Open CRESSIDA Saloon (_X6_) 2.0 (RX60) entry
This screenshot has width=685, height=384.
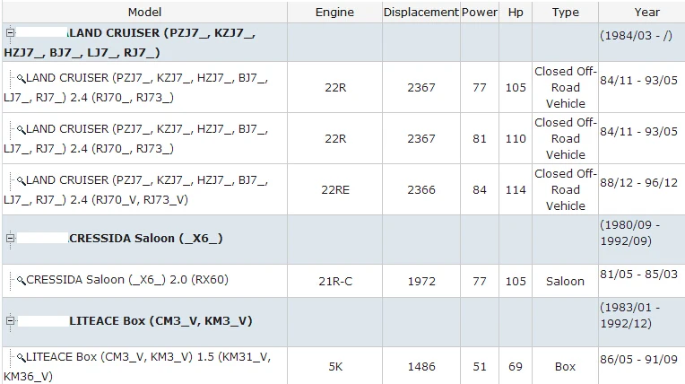pyautogui.click(x=127, y=280)
